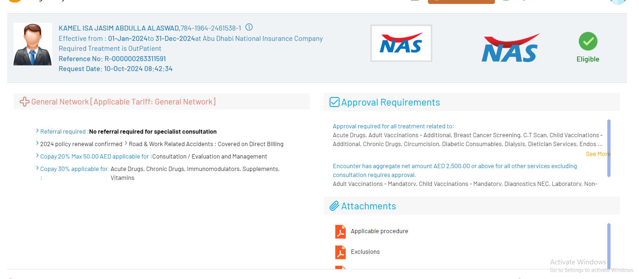Click the member ID 784-1964-2461538-1
Image resolution: width=639 pixels, height=279 pixels.
pyautogui.click(x=211, y=28)
